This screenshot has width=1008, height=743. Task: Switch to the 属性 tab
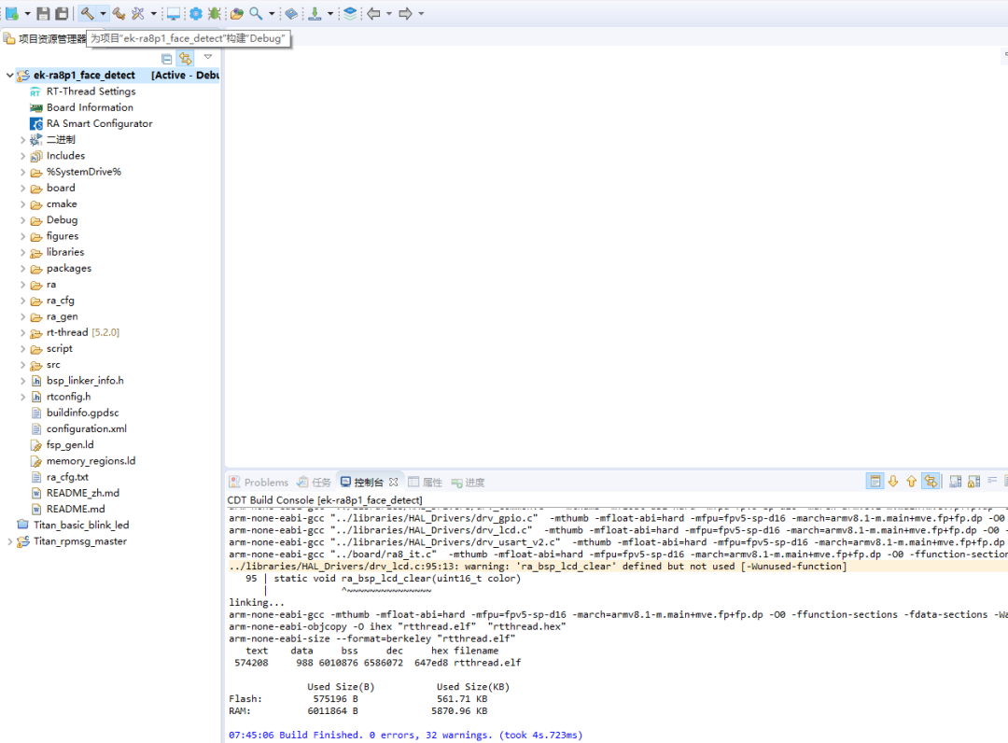pos(425,482)
